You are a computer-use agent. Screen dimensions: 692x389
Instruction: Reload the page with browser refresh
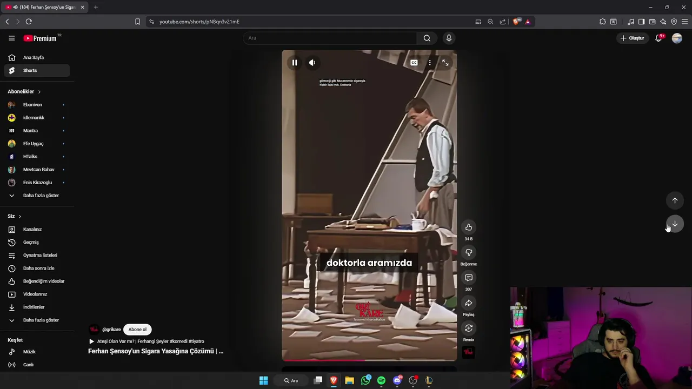tap(29, 22)
